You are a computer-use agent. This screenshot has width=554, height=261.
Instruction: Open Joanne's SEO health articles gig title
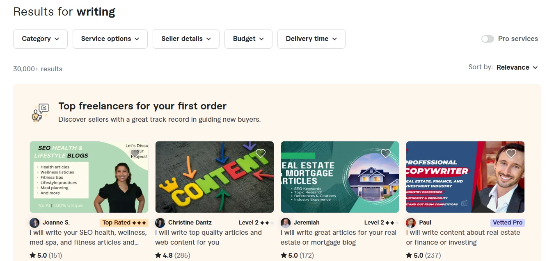[88, 237]
